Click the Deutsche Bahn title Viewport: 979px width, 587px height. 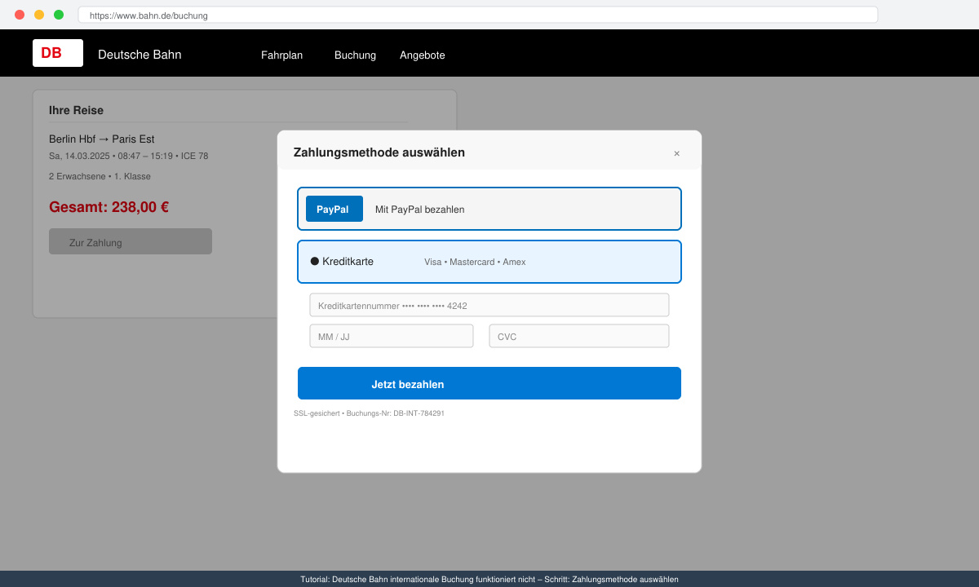coord(140,55)
